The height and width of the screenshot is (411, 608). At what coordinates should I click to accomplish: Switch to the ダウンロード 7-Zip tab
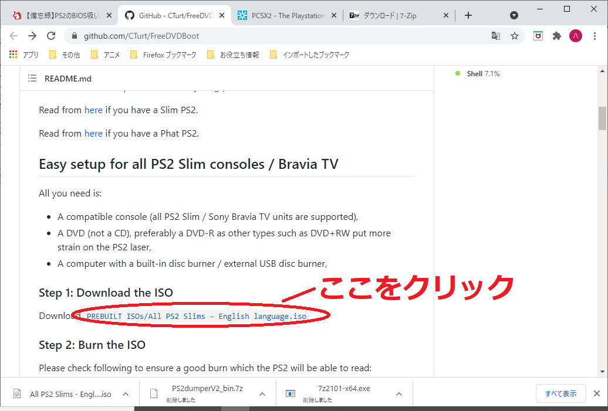tap(400, 15)
